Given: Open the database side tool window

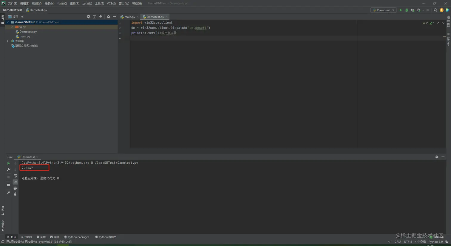Looking at the screenshot, I should pyautogui.click(x=449, y=21).
